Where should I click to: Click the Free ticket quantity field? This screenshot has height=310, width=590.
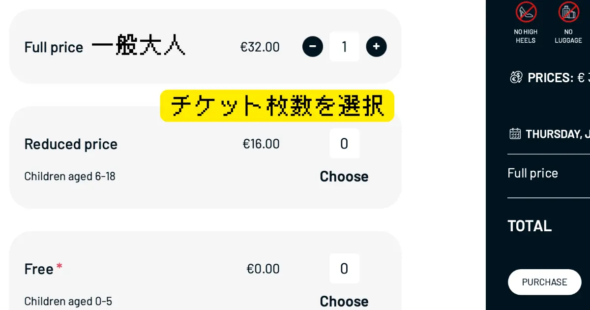coord(344,269)
